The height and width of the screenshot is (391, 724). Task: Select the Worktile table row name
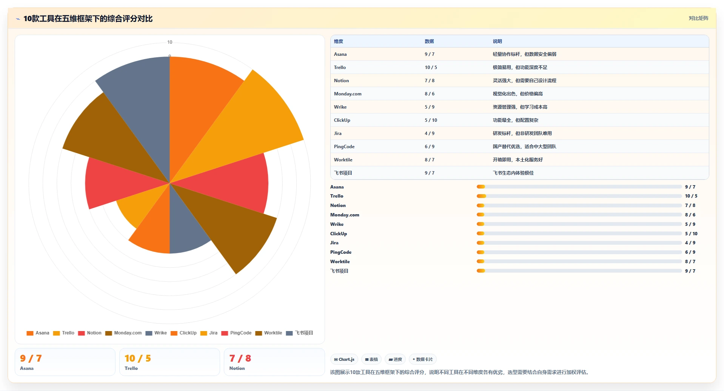343,160
